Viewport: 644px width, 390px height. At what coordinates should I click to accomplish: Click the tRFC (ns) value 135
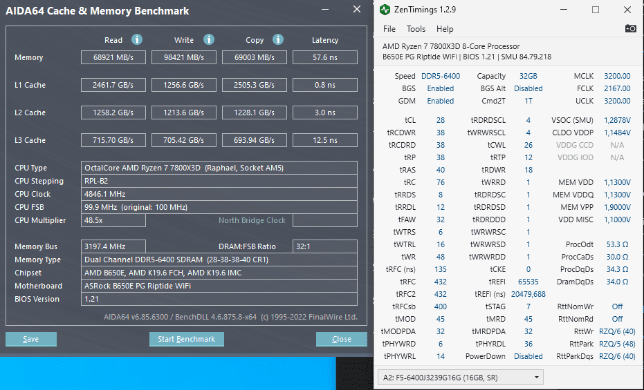[x=440, y=269]
